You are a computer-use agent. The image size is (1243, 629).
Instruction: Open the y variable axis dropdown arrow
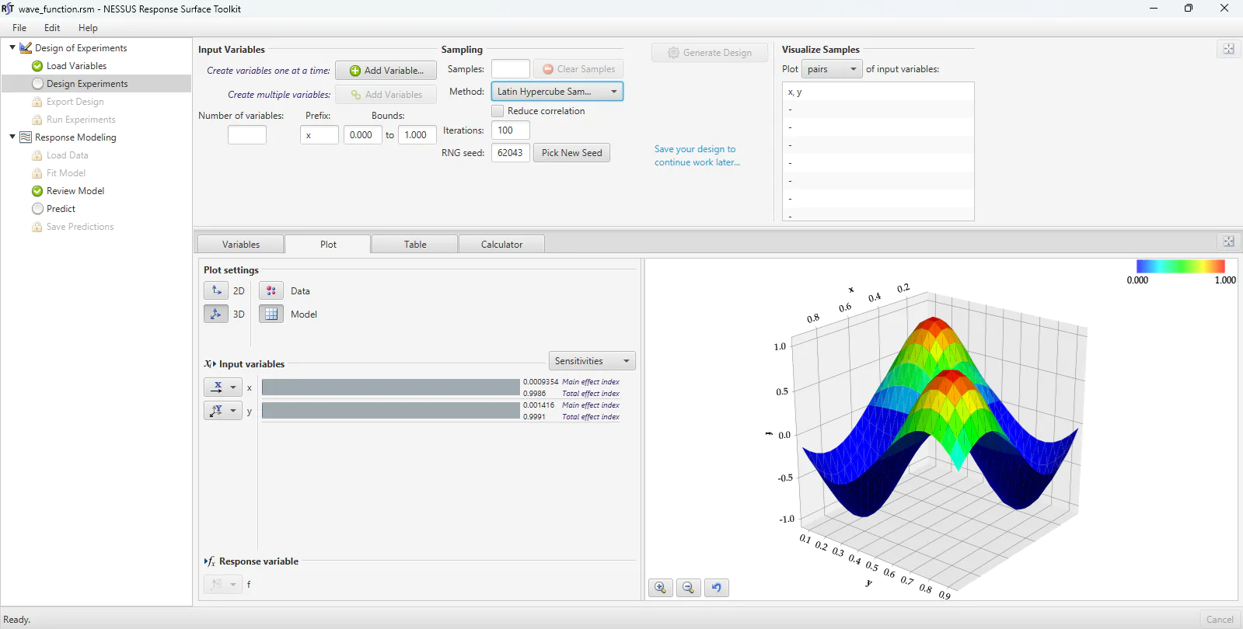[x=233, y=410]
